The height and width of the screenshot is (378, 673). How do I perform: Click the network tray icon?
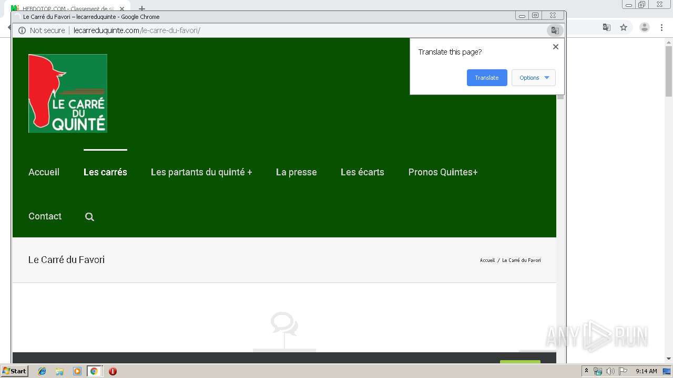point(597,371)
